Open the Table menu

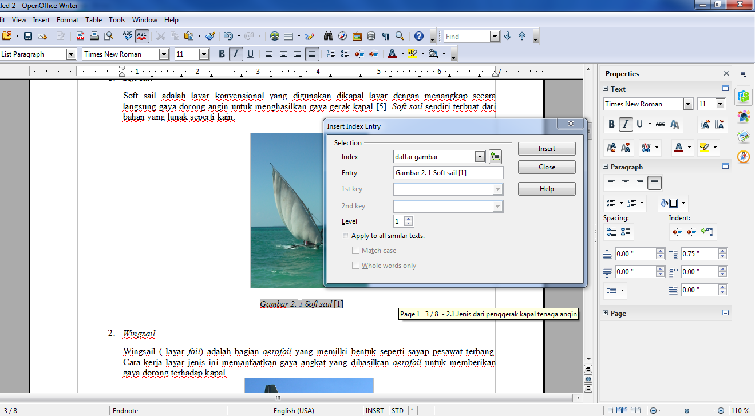[x=93, y=19]
